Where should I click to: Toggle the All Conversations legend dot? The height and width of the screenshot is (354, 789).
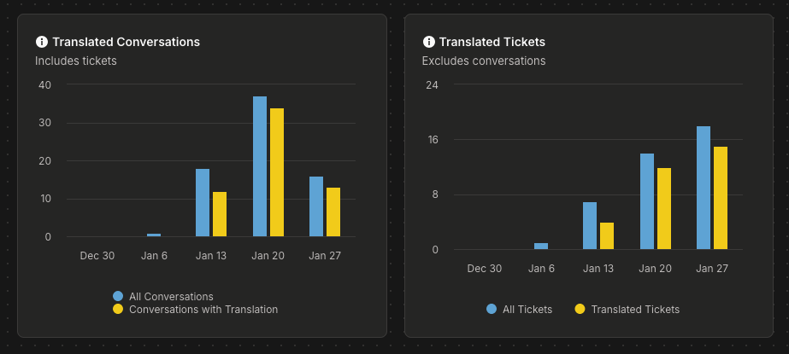tap(118, 296)
